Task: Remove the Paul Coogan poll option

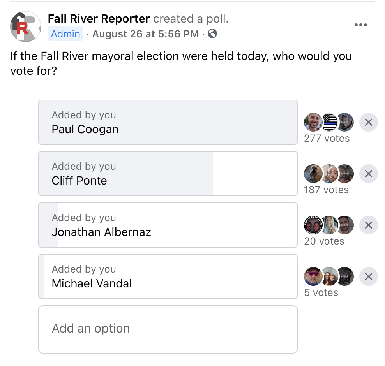Action: pyautogui.click(x=368, y=122)
